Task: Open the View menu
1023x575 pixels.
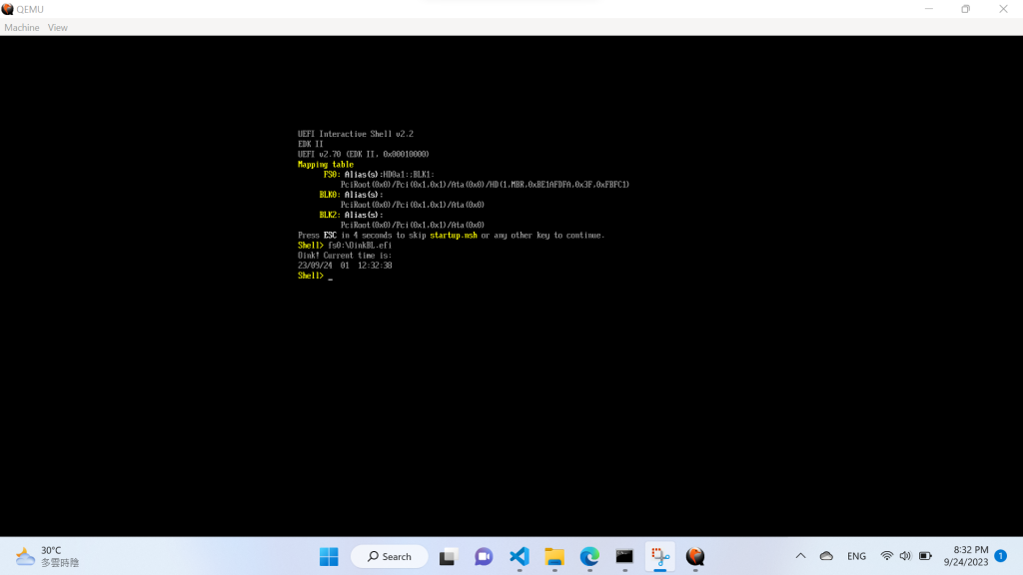Action: click(x=57, y=27)
